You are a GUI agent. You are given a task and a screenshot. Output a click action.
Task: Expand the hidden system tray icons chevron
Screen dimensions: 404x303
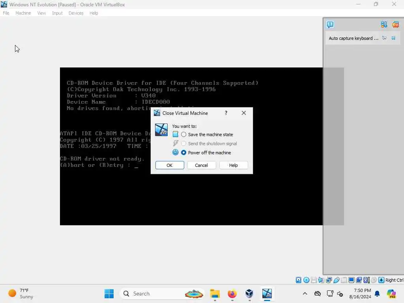point(305,294)
